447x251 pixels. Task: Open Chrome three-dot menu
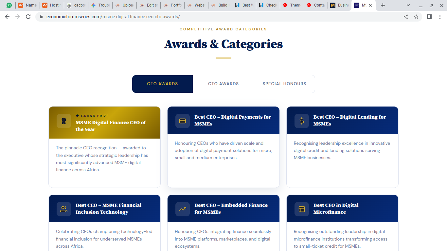tap(440, 17)
